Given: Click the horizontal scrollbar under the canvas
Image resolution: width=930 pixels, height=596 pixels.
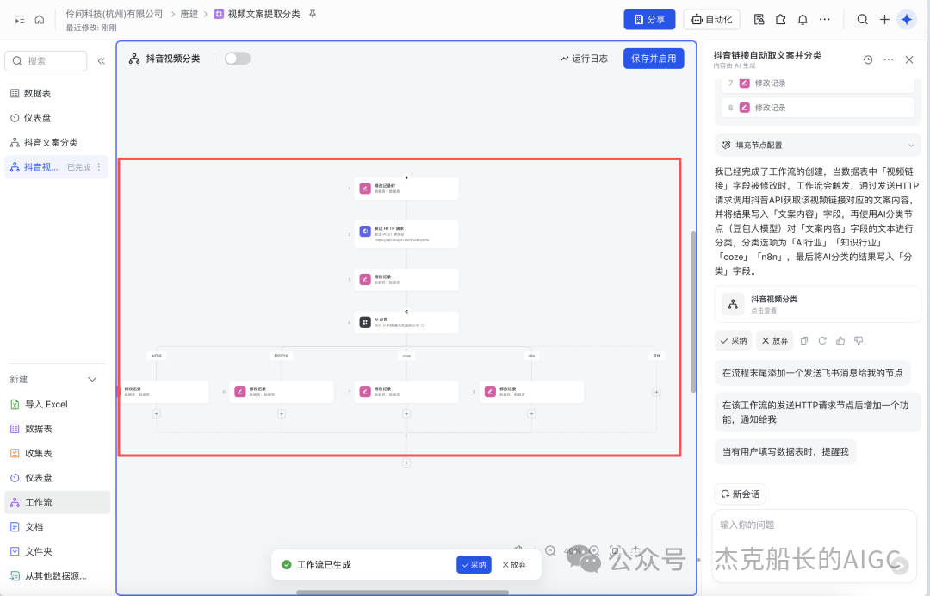Looking at the screenshot, I should pos(403,592).
